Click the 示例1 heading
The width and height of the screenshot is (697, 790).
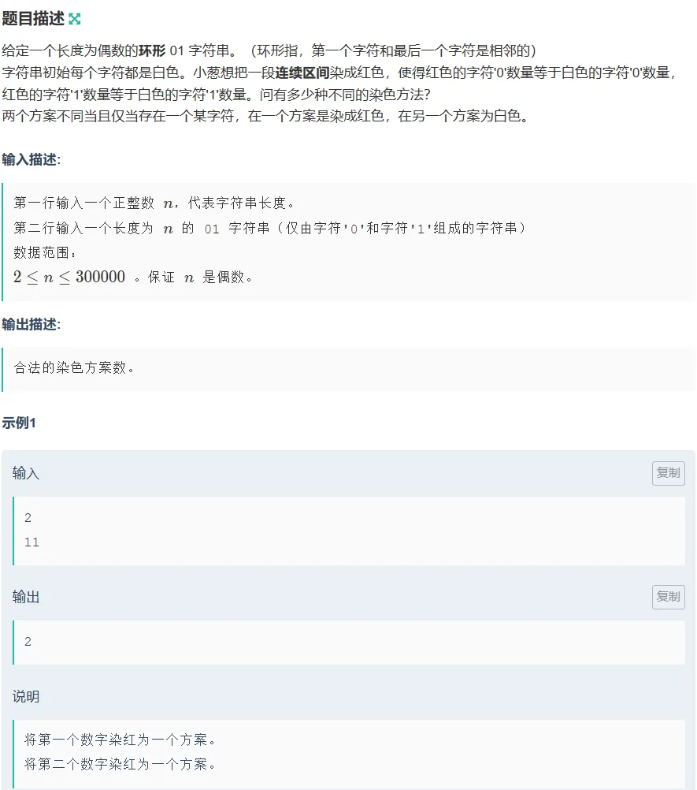tap(19, 423)
